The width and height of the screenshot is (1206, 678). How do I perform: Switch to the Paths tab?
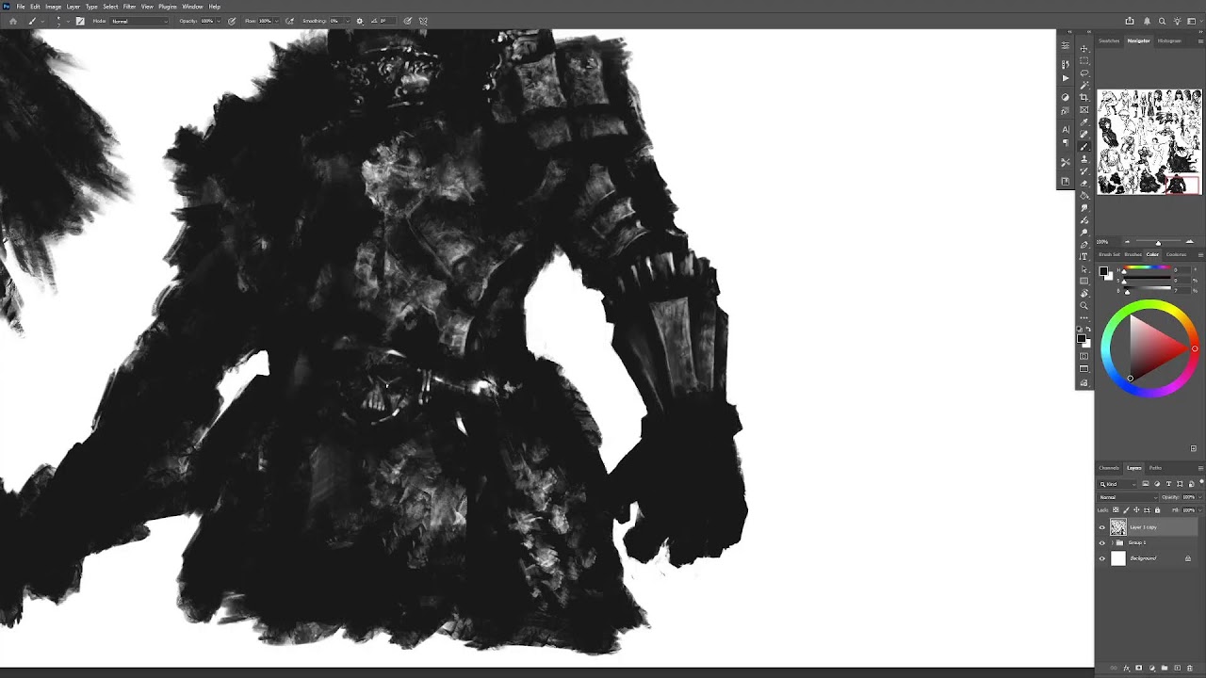coord(1155,468)
